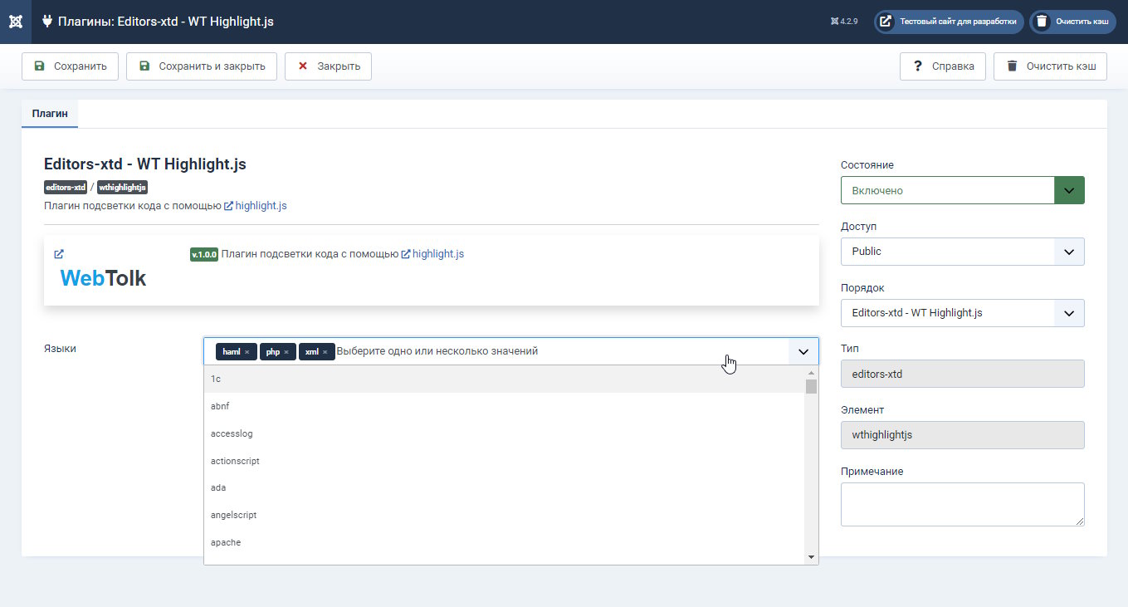Click the external link icon above WebTolk
This screenshot has height=607, width=1128.
click(59, 254)
